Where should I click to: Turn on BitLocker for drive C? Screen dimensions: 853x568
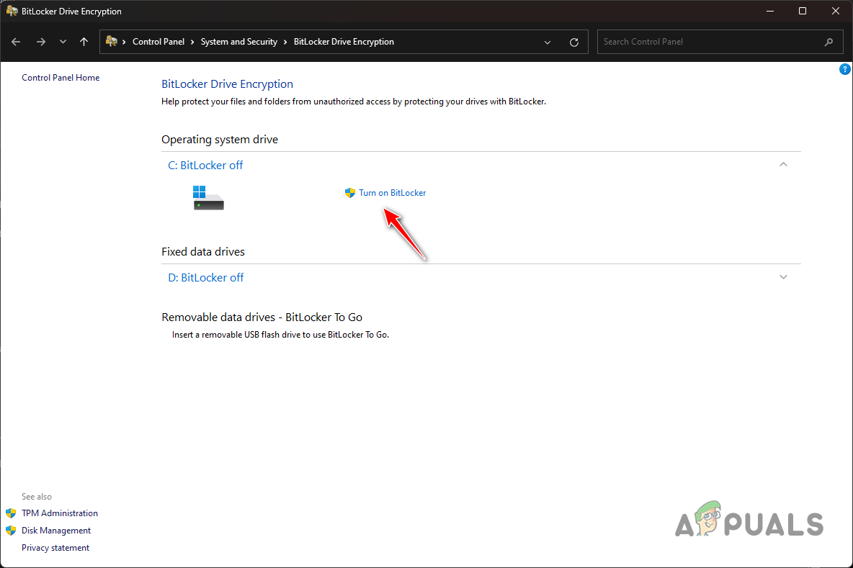392,192
